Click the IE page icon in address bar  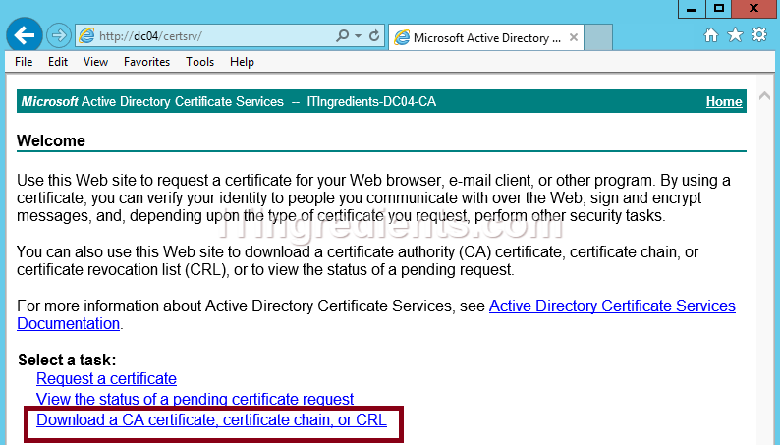tap(86, 36)
